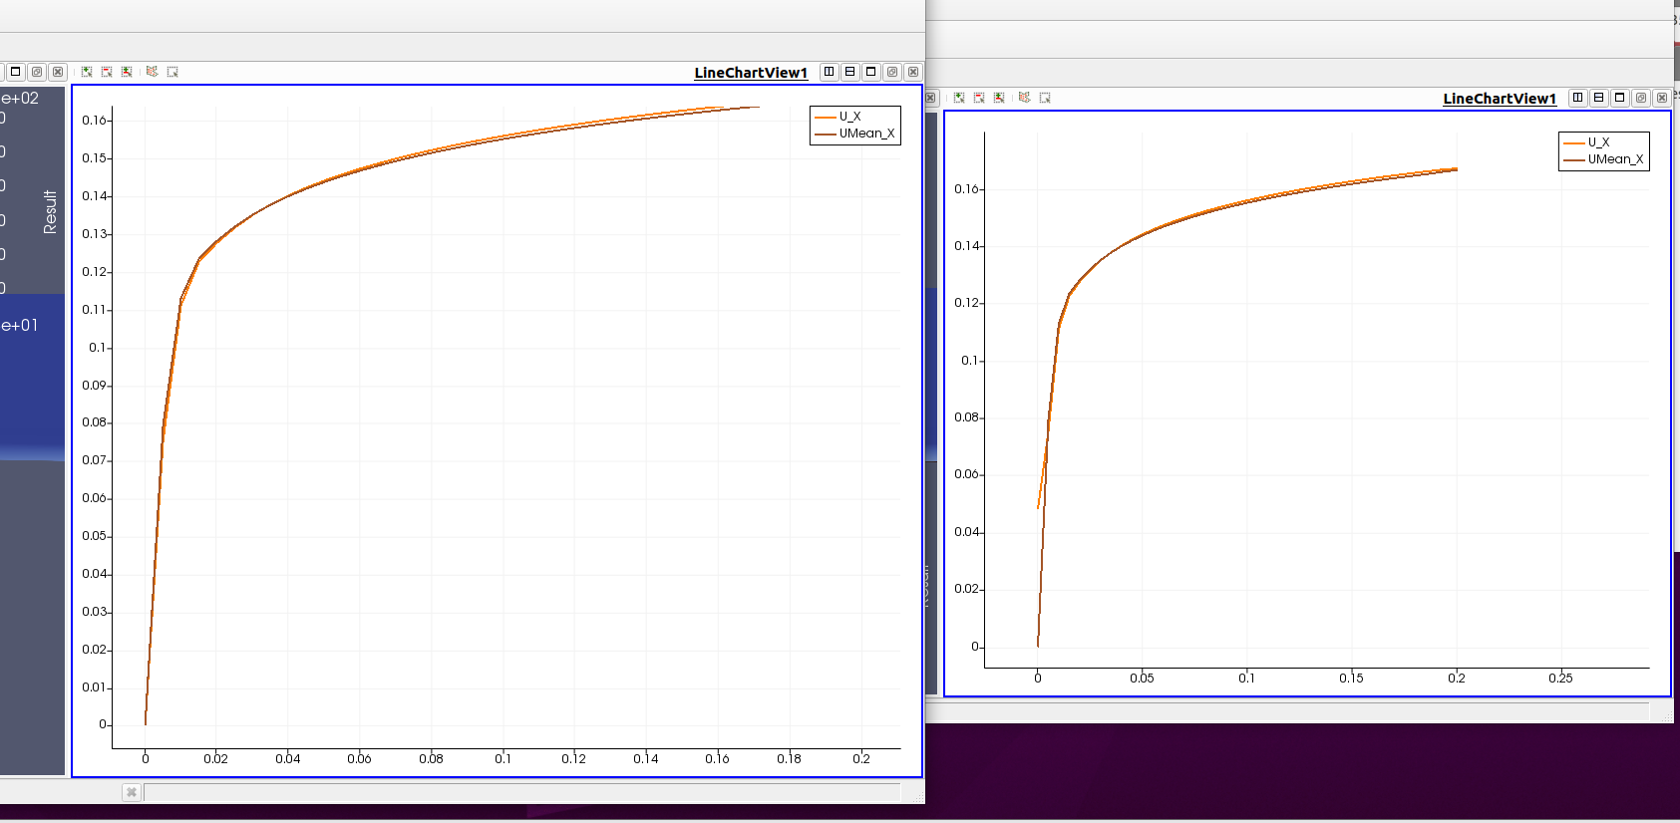Viewport: 1680px width, 823px height.
Task: Split left LineChartView1 horizontally
Action: point(829,72)
